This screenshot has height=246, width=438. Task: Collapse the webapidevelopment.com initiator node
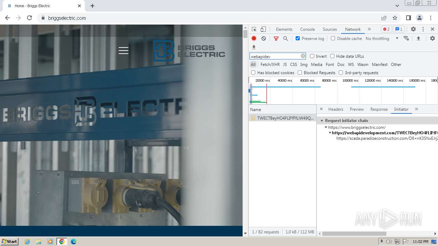click(330, 133)
